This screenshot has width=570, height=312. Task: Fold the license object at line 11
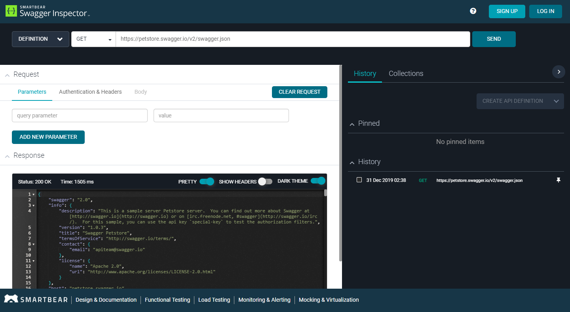34,261
